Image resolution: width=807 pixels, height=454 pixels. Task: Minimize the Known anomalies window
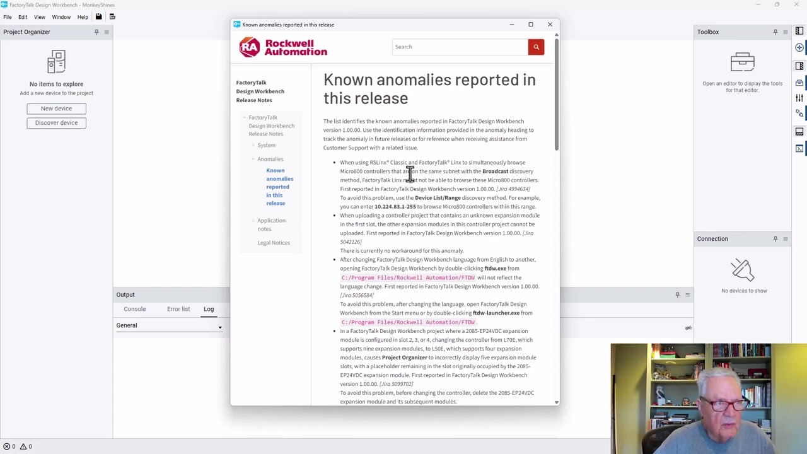tap(512, 25)
